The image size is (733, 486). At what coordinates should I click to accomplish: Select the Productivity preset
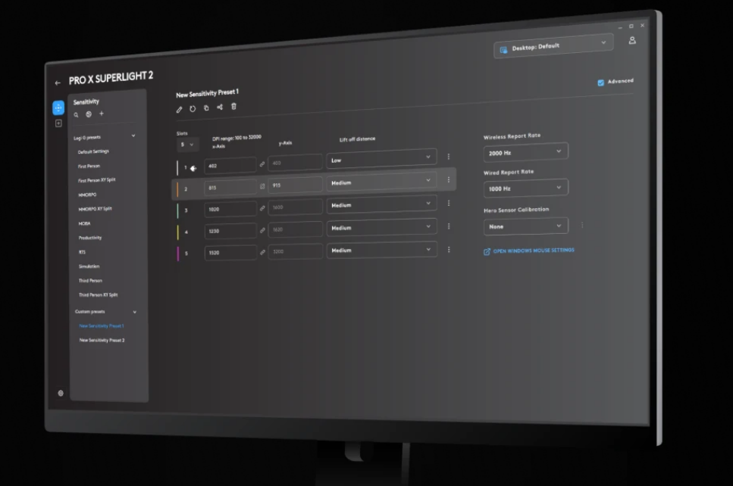[x=90, y=238]
